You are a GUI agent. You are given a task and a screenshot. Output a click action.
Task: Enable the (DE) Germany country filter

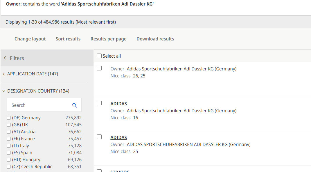click(x=8, y=118)
